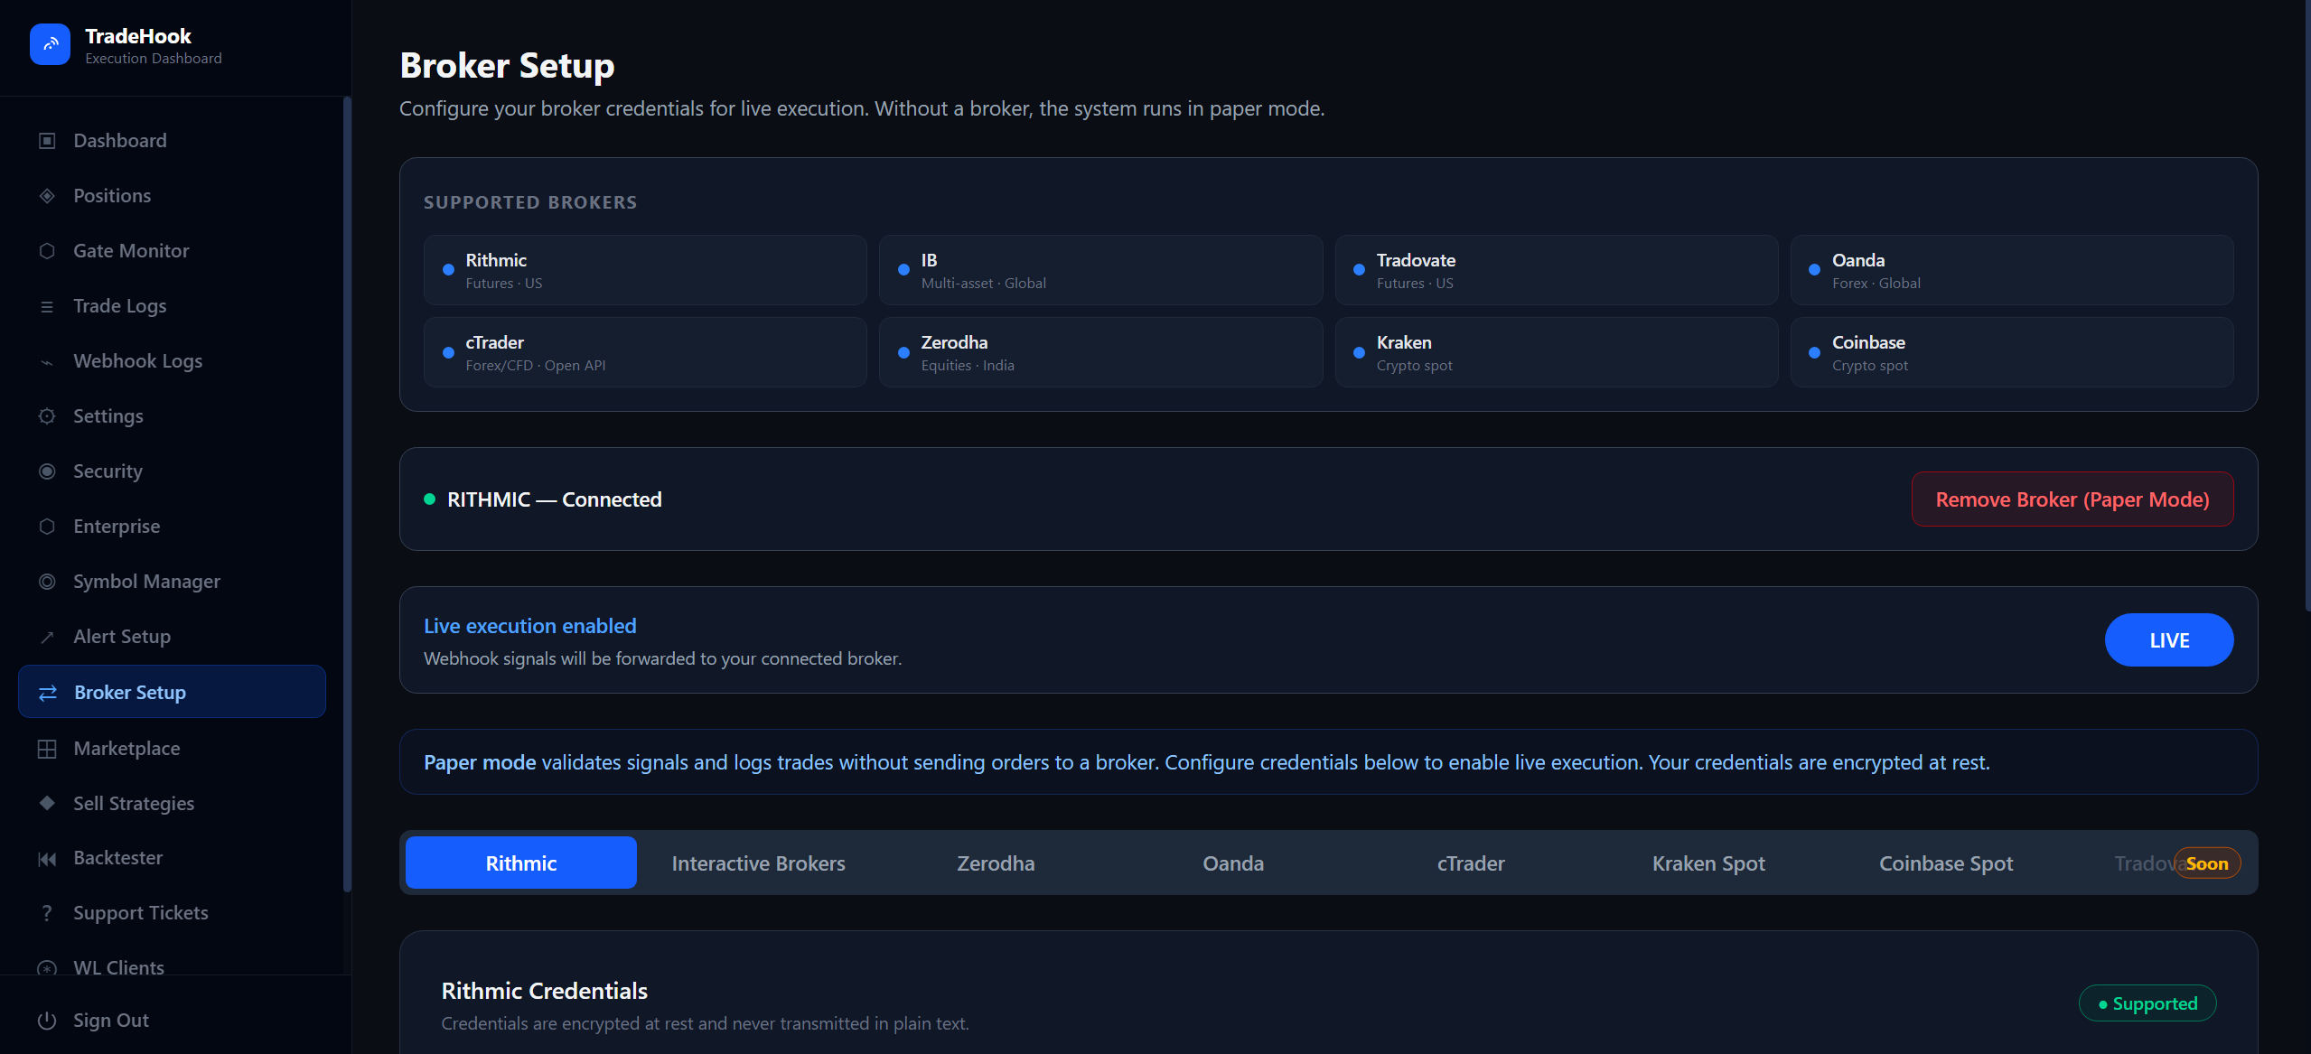This screenshot has height=1054, width=2311.
Task: Click the Positions diamond icon
Action: (47, 196)
